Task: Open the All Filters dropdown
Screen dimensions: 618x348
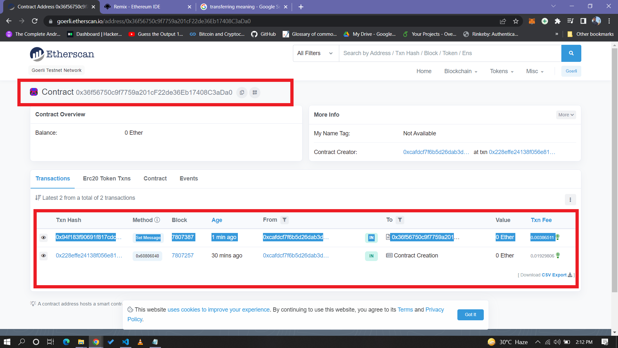Action: point(316,53)
